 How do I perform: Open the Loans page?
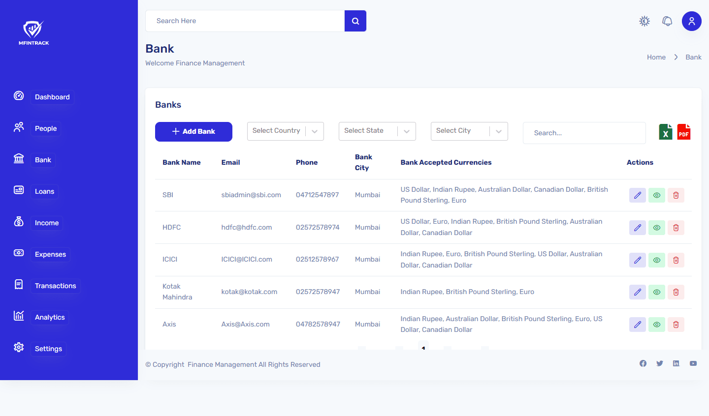point(44,191)
